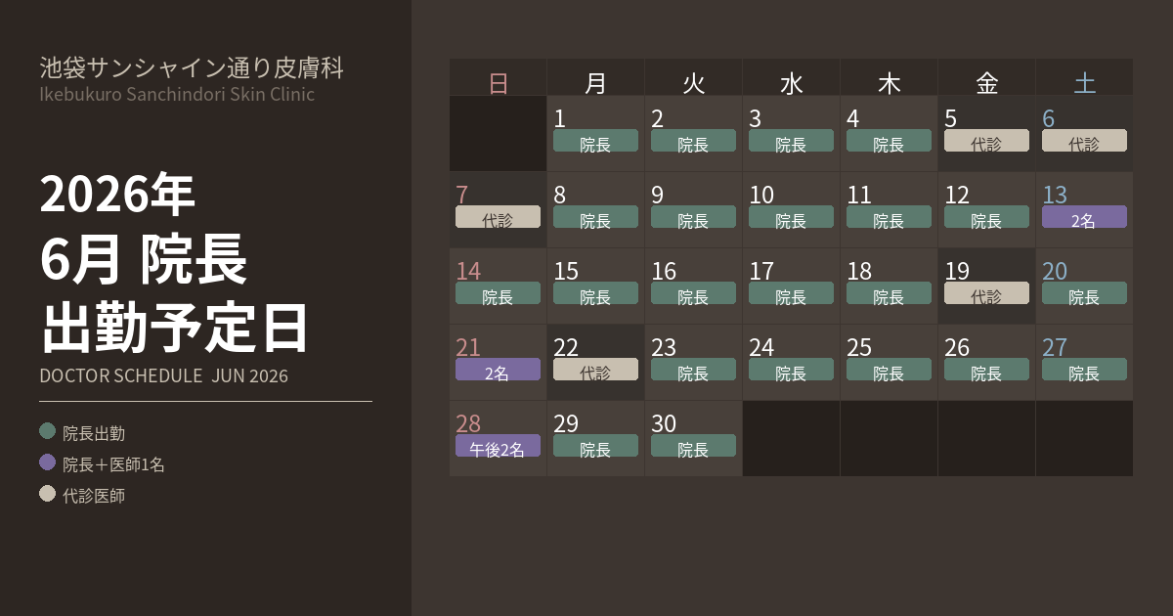Click the 院長＋医師1名 legend label
This screenshot has height=616, width=1173.
click(113, 463)
